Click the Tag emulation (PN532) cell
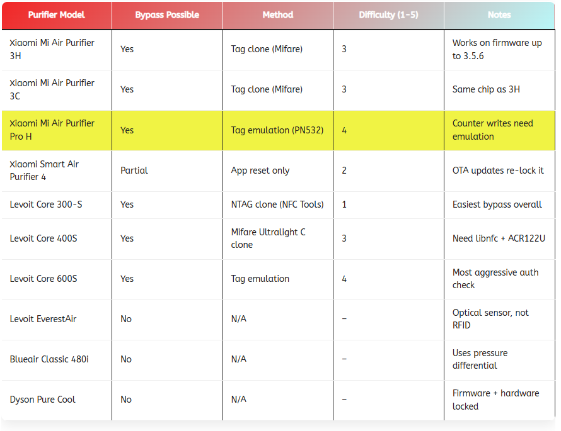This screenshot has width=561, height=431. point(276,130)
